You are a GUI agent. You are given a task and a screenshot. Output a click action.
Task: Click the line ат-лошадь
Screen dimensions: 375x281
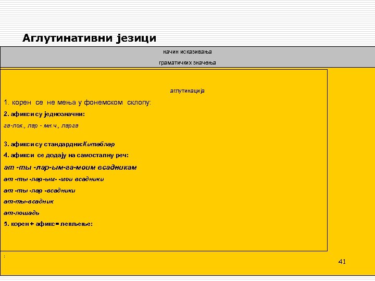21,213
